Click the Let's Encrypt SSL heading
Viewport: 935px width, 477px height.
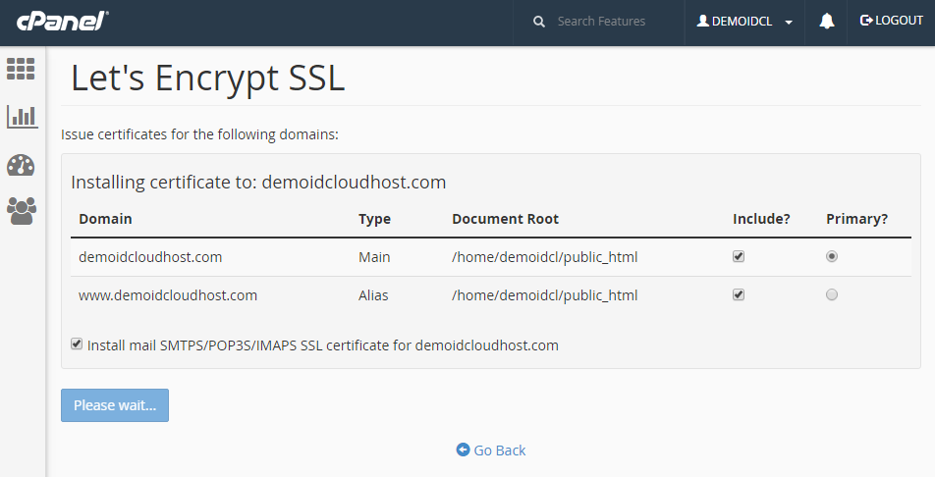click(207, 79)
